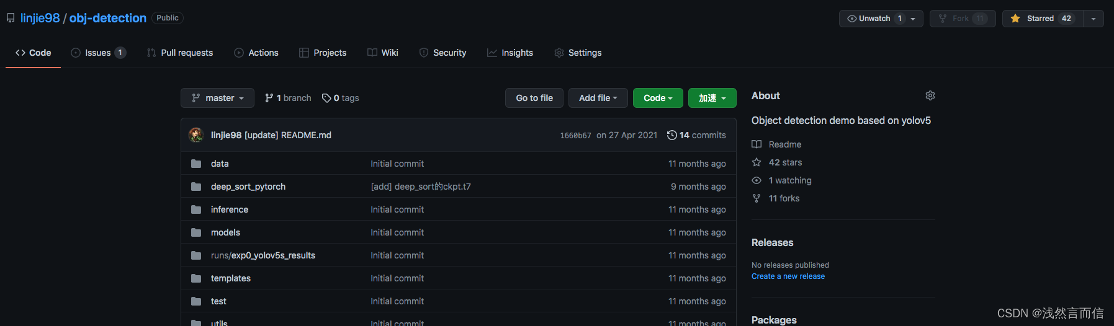Open the star lists dropdown arrow

[x=1094, y=19]
